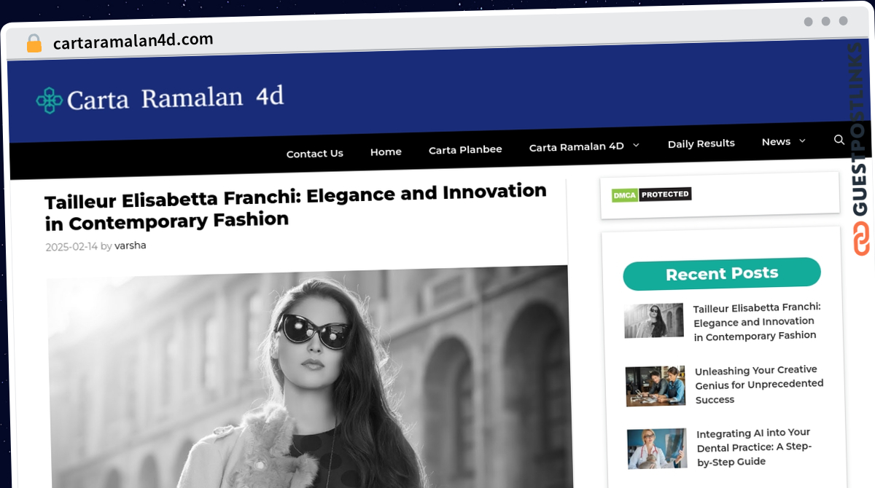The height and width of the screenshot is (488, 875).
Task: Expand the Carta Ramalan 4D submenu arrow
Action: pyautogui.click(x=636, y=146)
